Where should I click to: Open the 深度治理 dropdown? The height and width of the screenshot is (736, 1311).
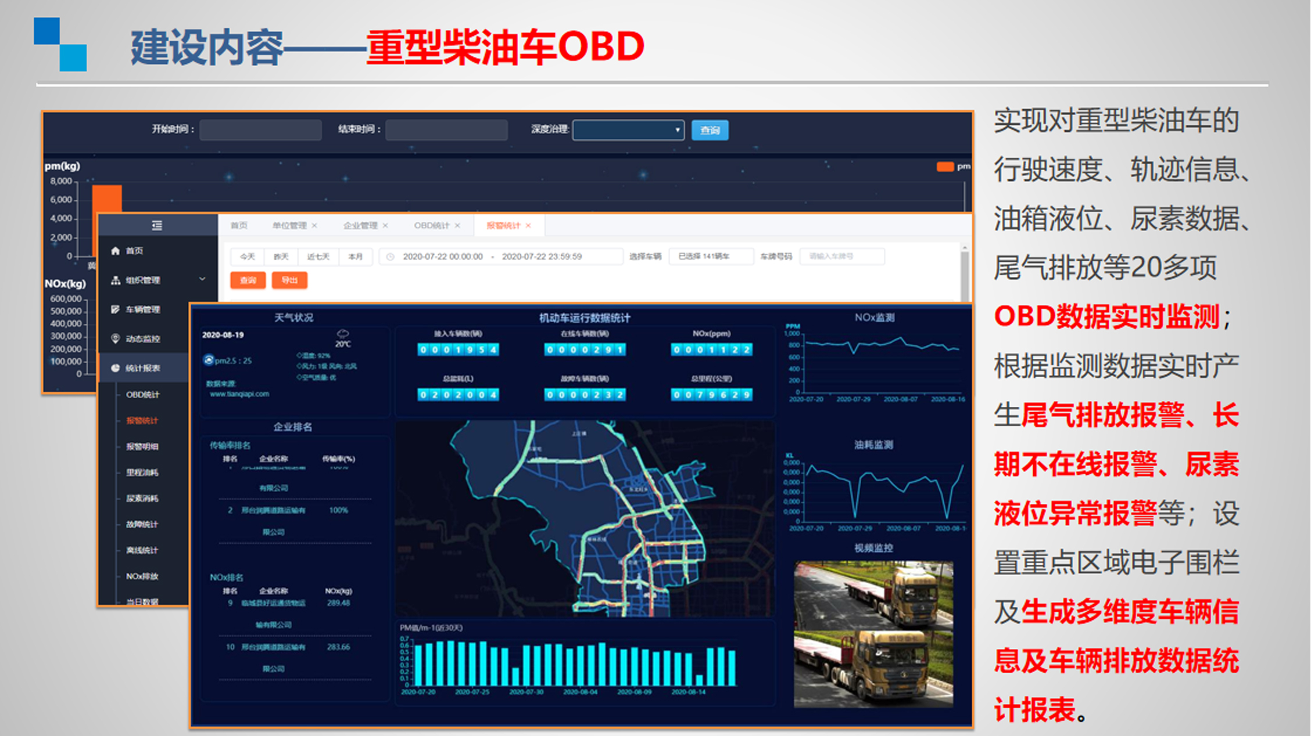pos(628,130)
